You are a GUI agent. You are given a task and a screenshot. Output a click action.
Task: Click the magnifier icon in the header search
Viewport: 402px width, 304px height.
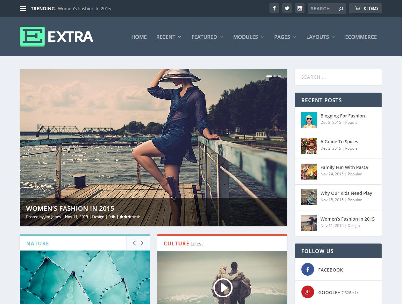tap(341, 8)
